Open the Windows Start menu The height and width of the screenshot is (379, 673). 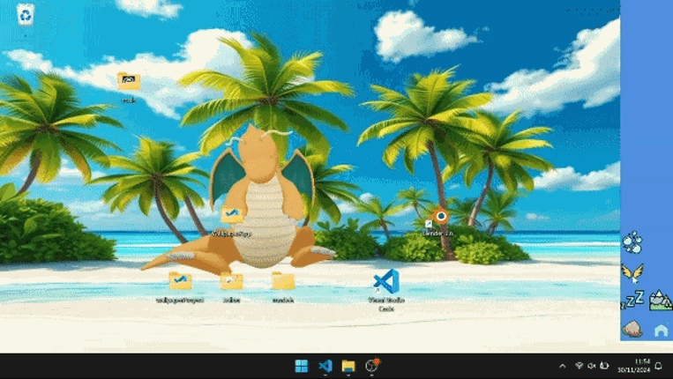coord(302,366)
